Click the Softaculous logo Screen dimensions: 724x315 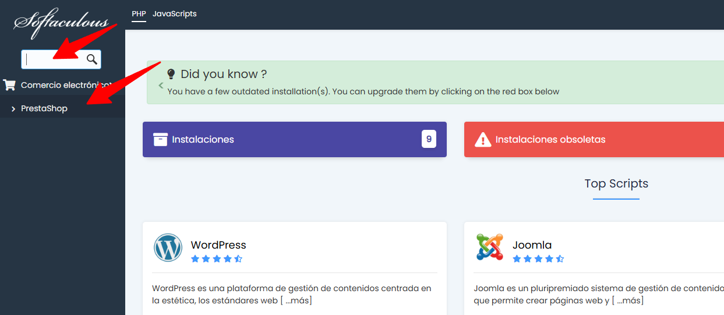click(x=61, y=23)
